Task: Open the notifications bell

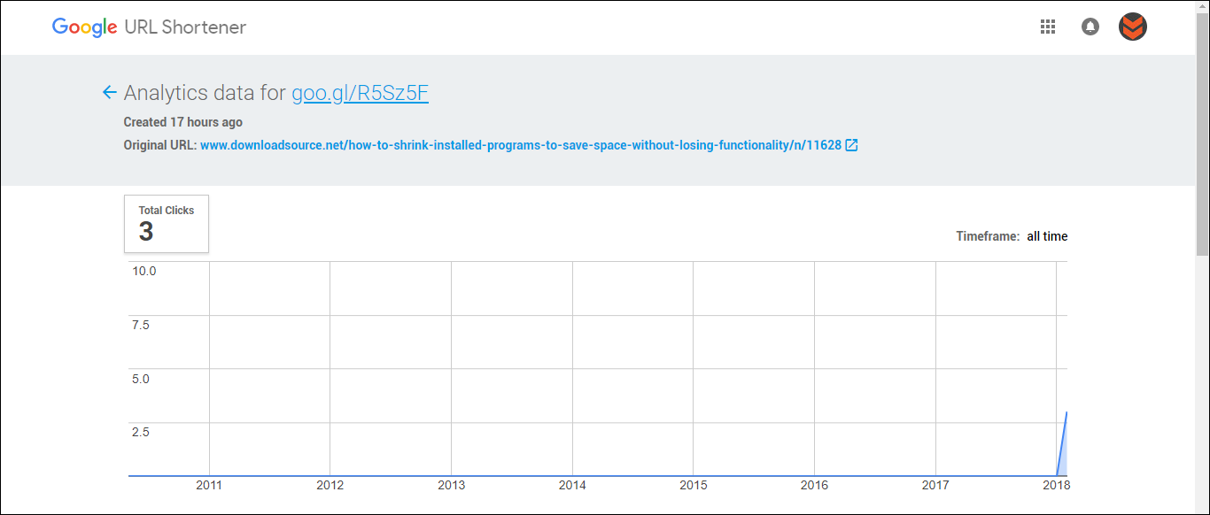Action: click(1090, 27)
